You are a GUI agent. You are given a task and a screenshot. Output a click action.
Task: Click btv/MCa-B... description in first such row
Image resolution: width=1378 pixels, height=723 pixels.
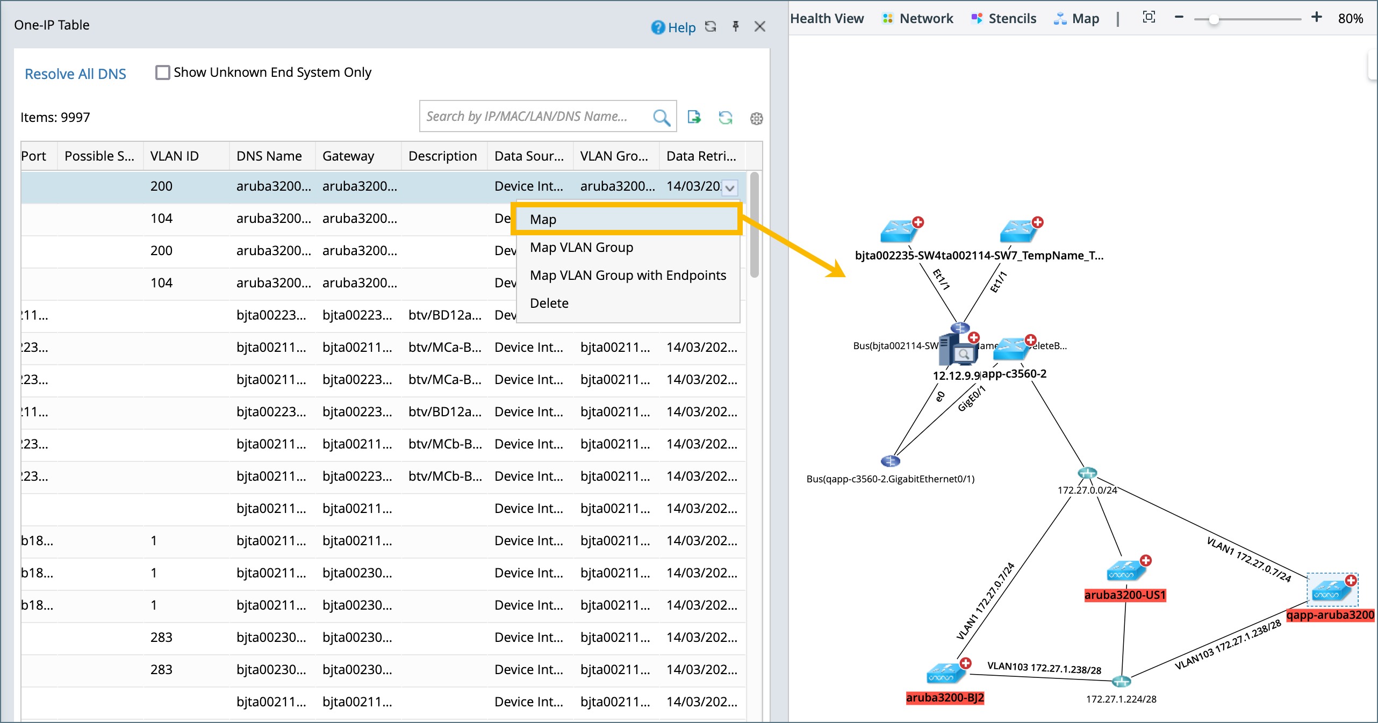click(x=445, y=348)
